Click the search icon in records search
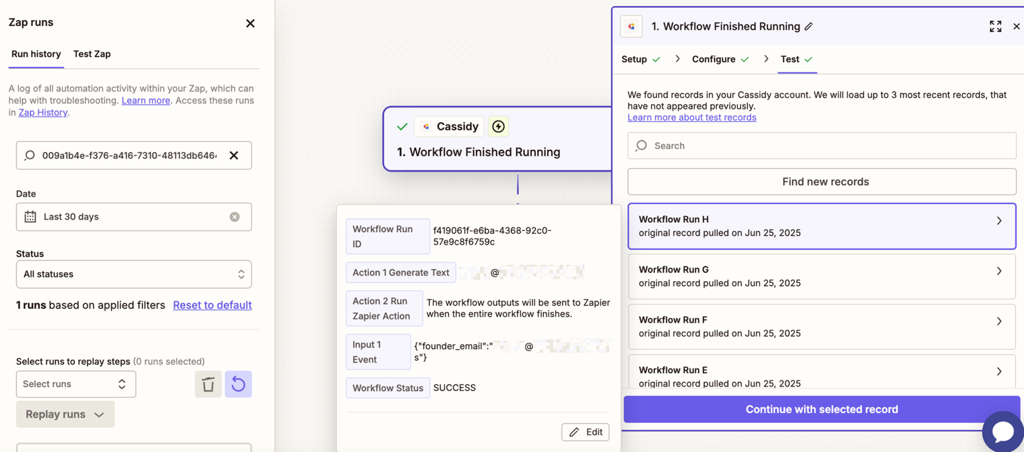 [641, 146]
